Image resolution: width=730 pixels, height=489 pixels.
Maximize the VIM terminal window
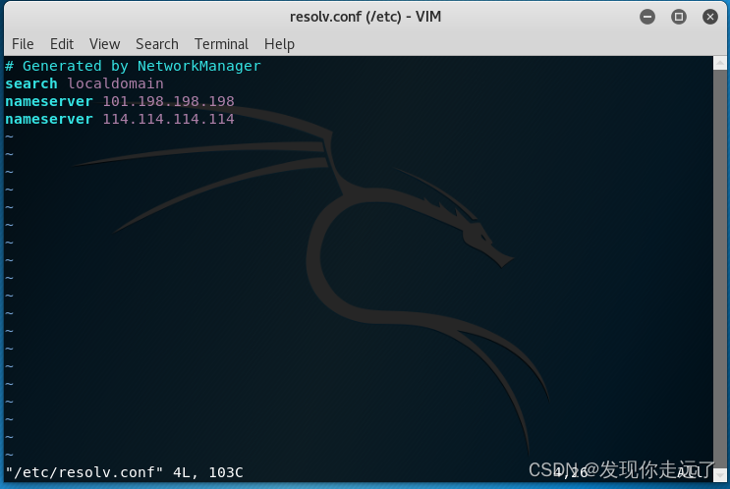678,18
